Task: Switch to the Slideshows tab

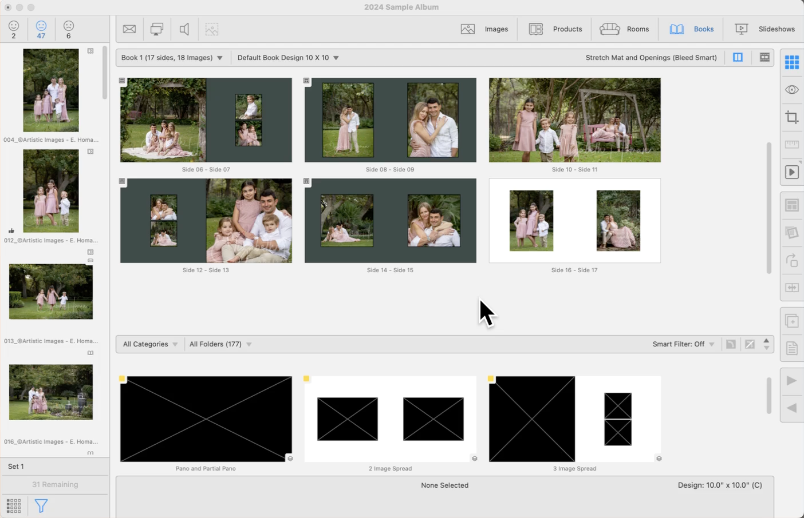Action: click(x=765, y=29)
